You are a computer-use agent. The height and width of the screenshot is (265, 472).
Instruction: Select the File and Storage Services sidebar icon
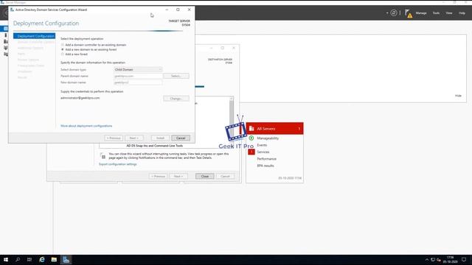click(x=5, y=54)
